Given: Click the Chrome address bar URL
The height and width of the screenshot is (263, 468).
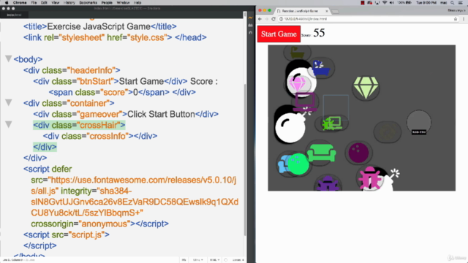Looking at the screenshot, I should pos(306,19).
